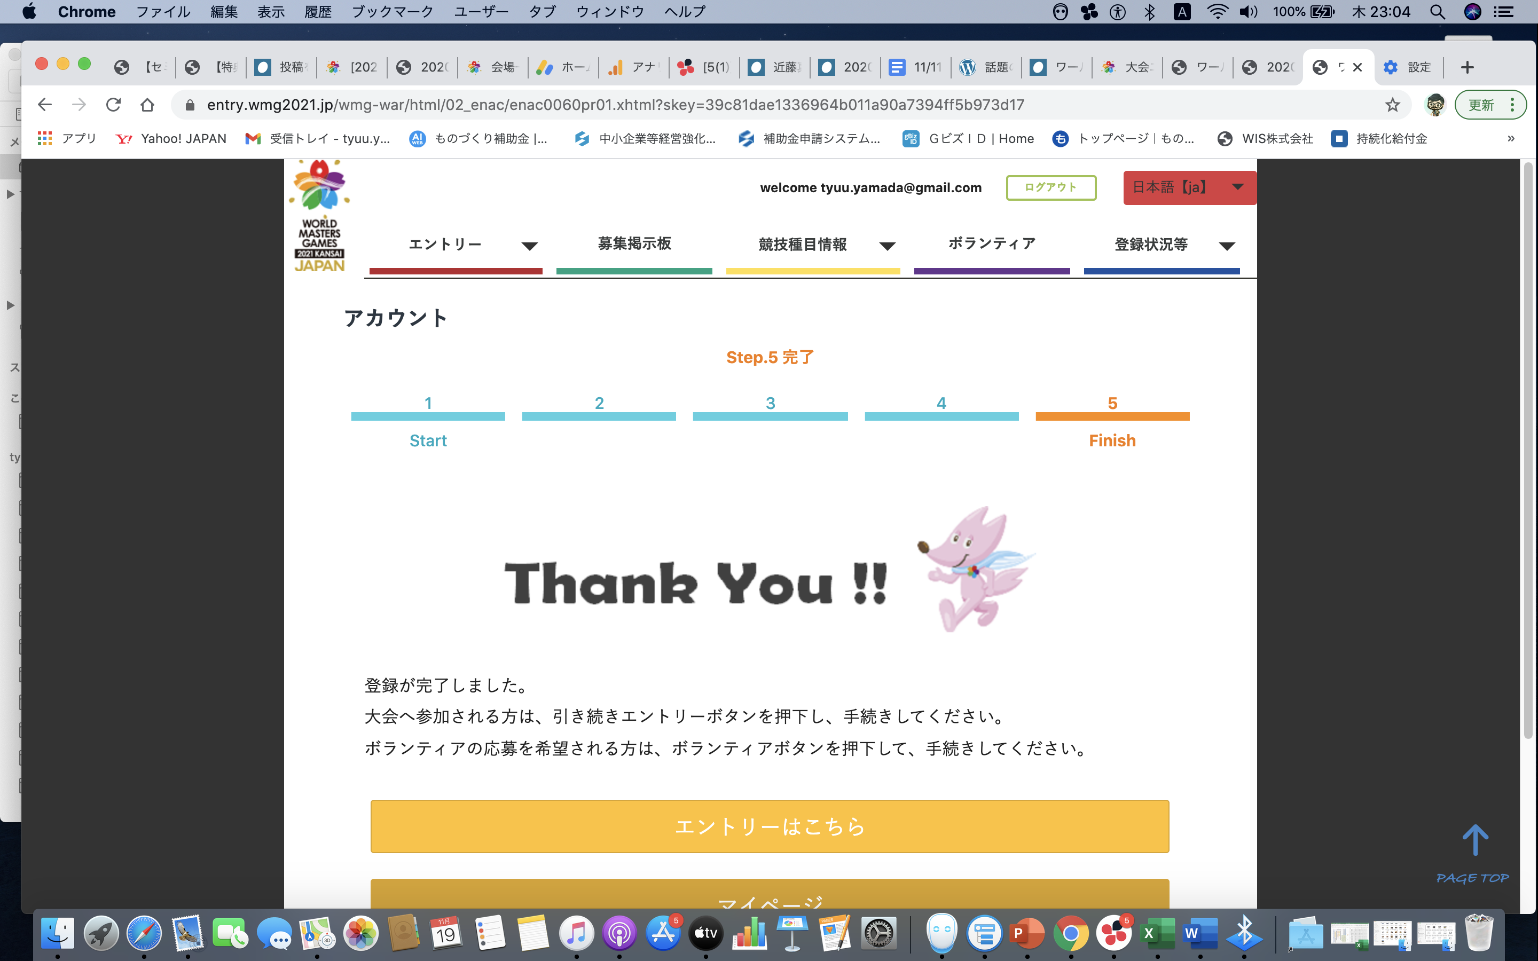Open Control Center list icon
This screenshot has height=961, width=1538.
pos(1504,11)
